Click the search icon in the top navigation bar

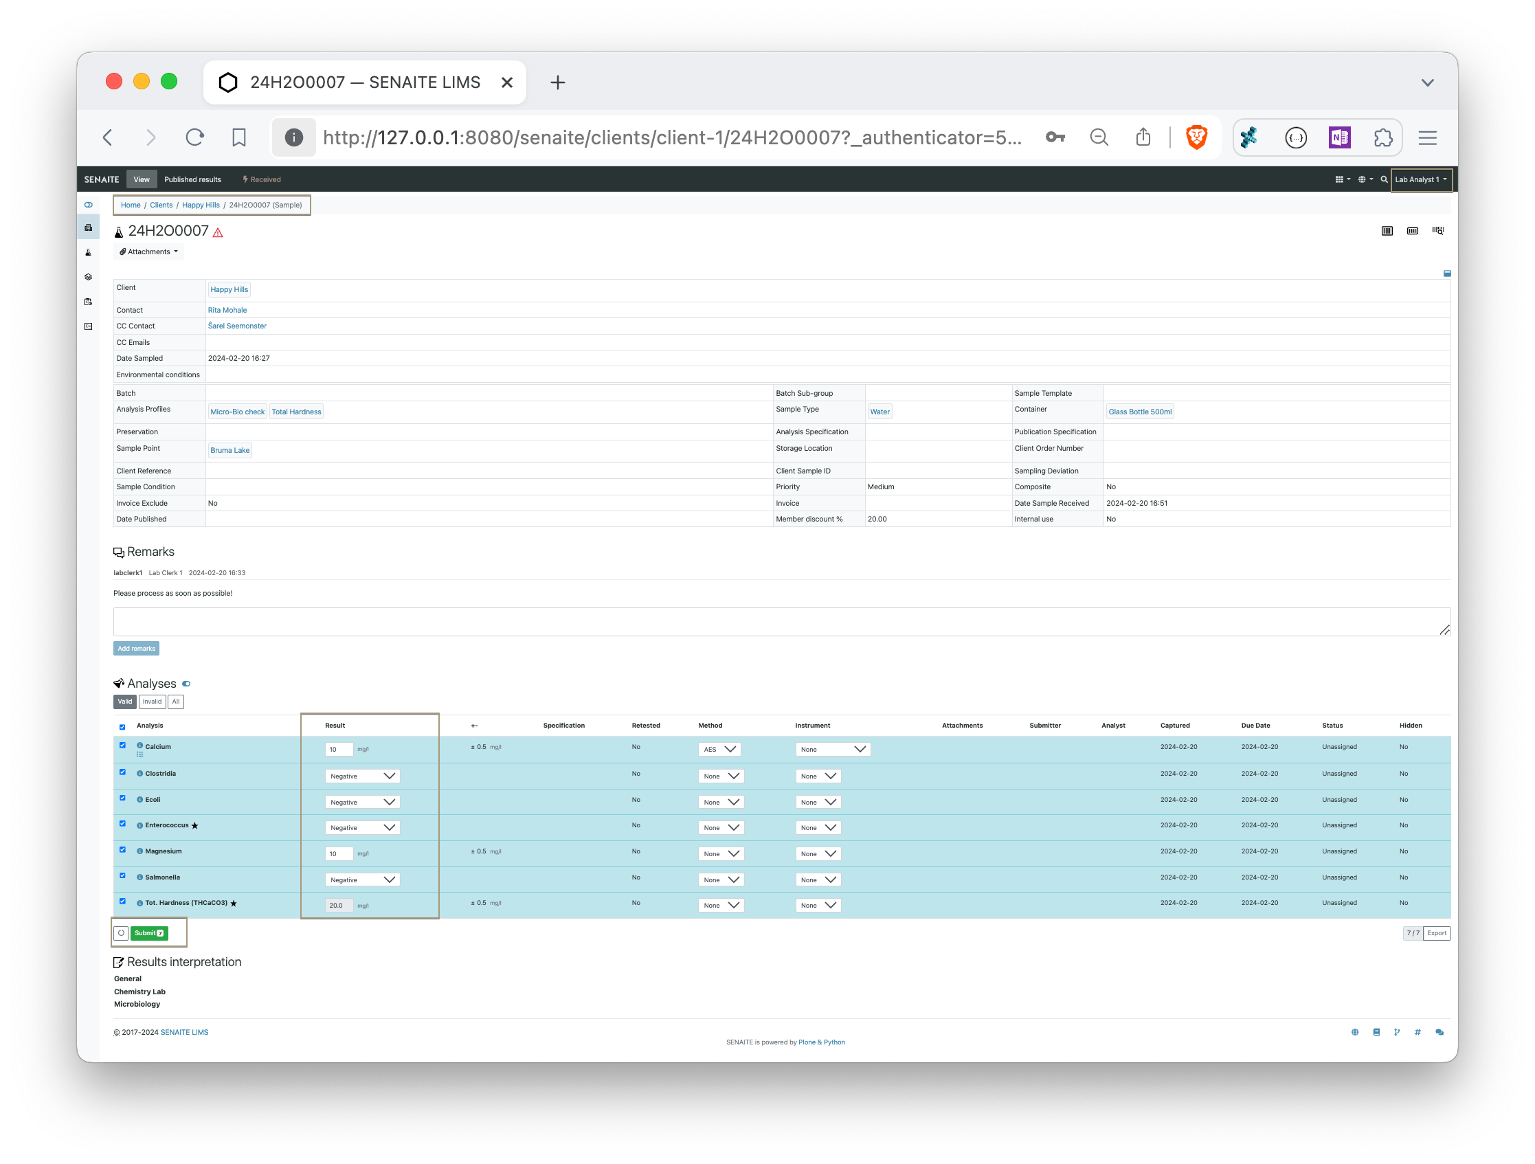tap(1384, 179)
